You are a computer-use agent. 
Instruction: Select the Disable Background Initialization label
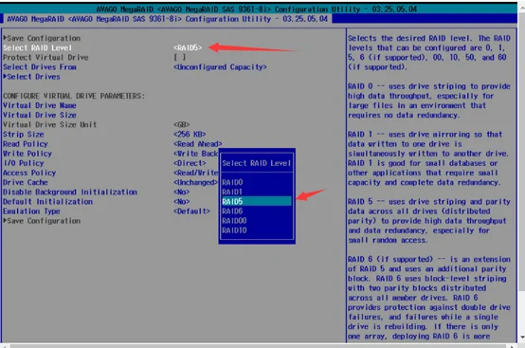coord(70,192)
